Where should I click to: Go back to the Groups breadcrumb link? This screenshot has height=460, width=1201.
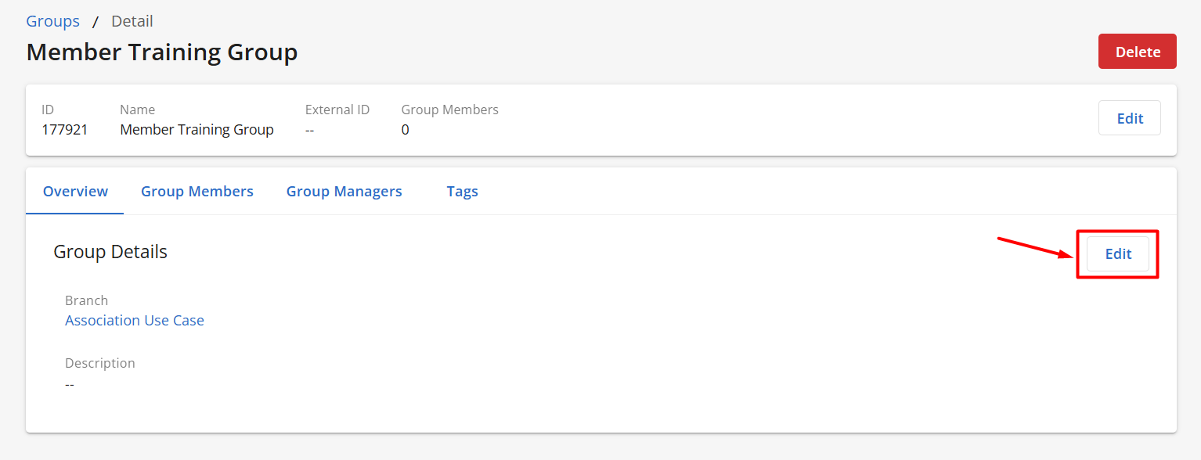click(x=52, y=21)
